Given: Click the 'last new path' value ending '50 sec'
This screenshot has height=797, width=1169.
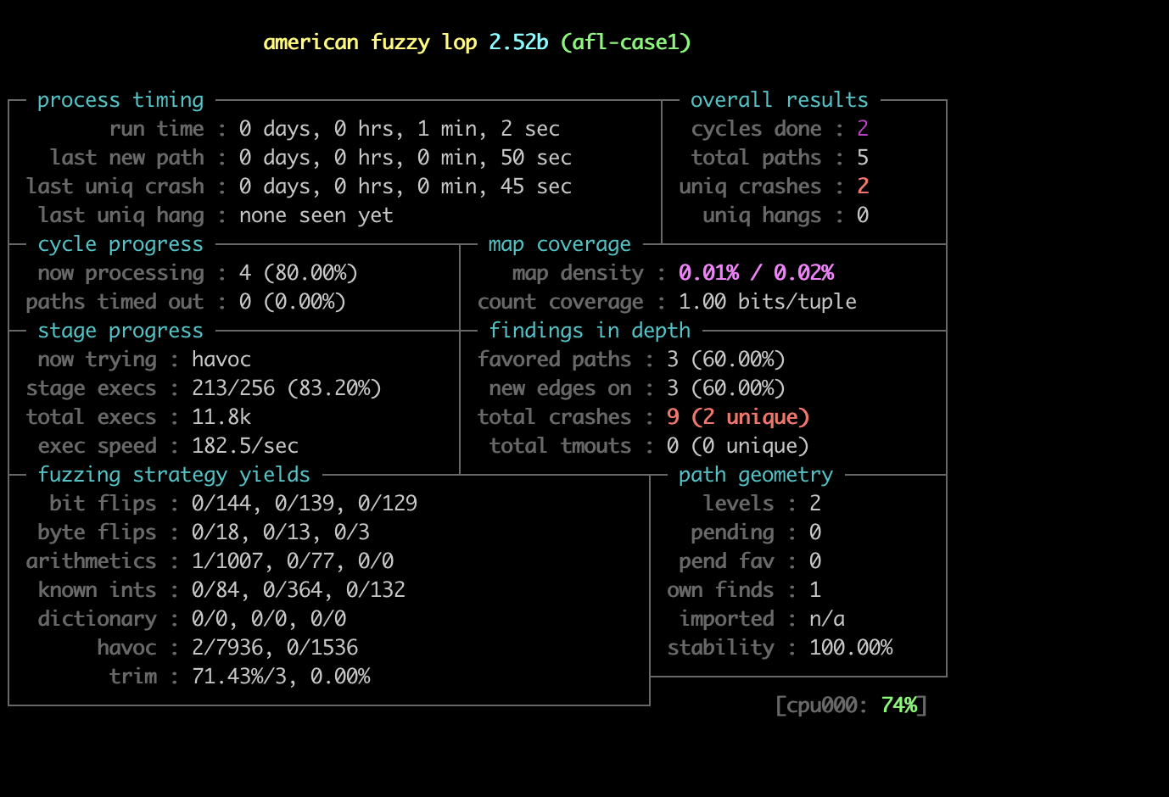Looking at the screenshot, I should pos(406,158).
